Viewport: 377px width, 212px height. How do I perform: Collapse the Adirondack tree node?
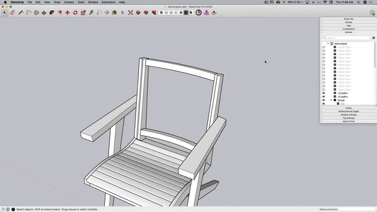pyautogui.click(x=328, y=44)
